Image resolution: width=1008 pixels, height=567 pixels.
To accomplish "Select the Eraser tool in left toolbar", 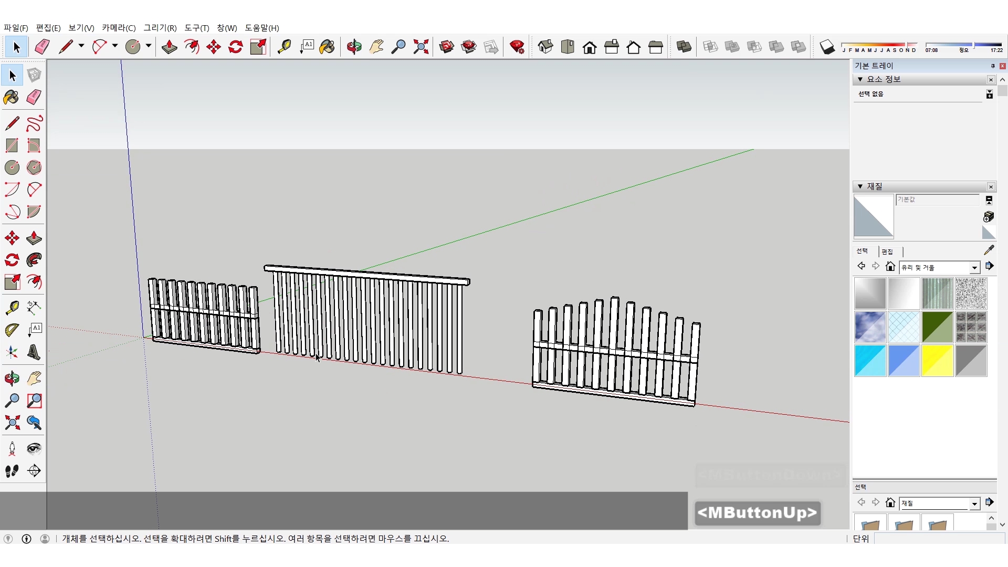I will (34, 97).
